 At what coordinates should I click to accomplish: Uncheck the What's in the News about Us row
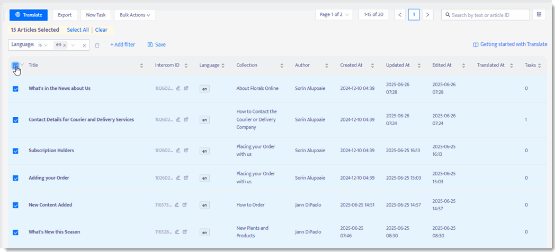[x=15, y=89]
